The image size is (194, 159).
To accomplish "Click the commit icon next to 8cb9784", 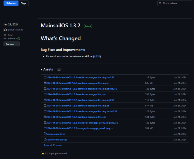I will 5,39.
